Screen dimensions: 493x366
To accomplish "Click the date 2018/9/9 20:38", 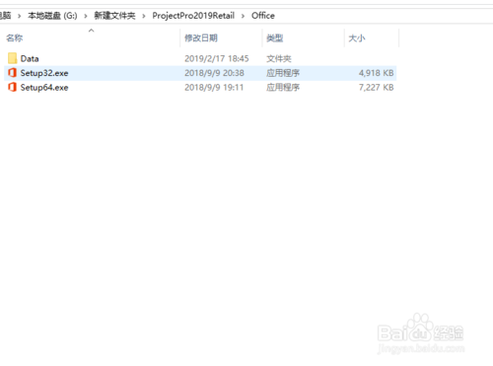I will 214,73.
